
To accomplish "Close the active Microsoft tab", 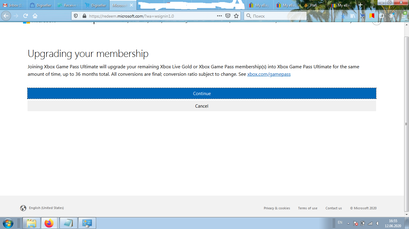I will [131, 5].
